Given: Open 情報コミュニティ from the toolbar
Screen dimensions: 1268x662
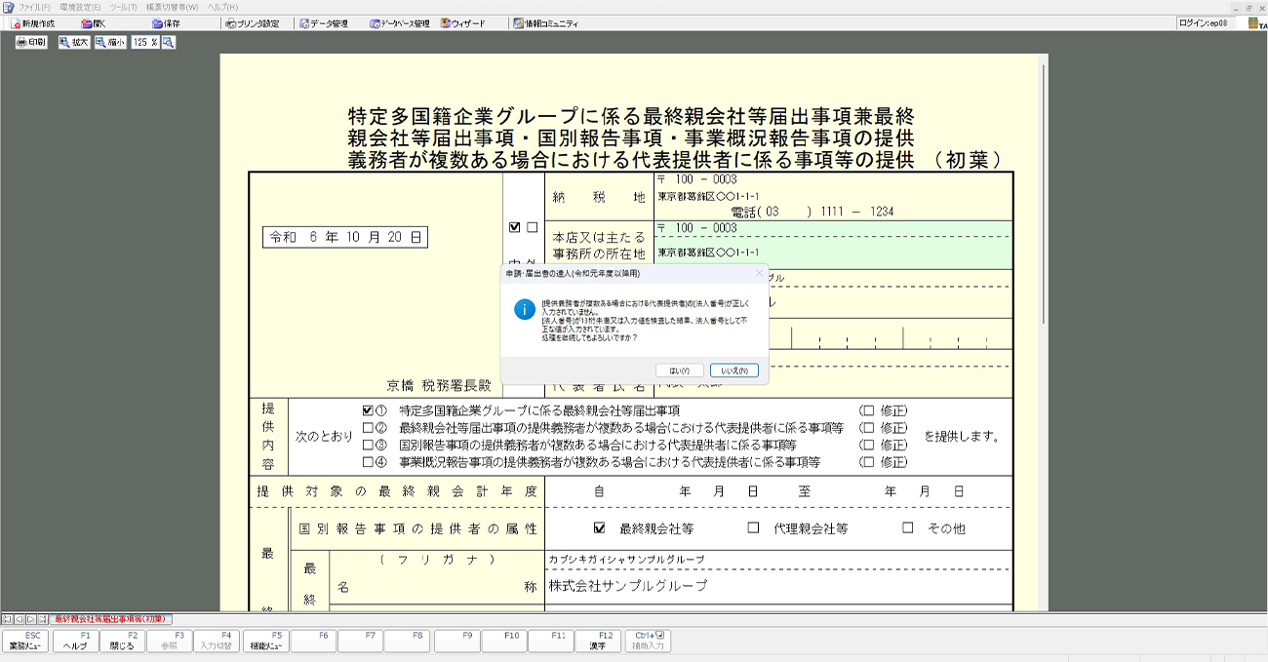Looking at the screenshot, I should (545, 23).
